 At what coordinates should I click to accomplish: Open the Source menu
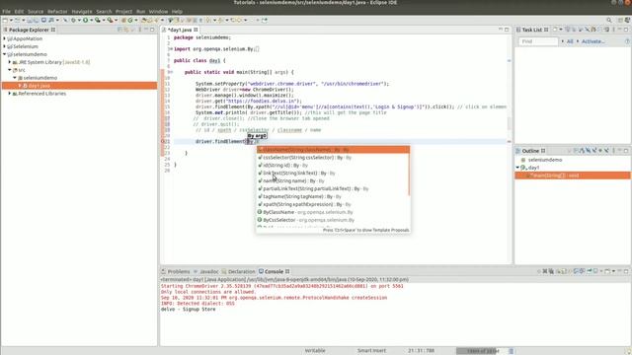click(36, 11)
